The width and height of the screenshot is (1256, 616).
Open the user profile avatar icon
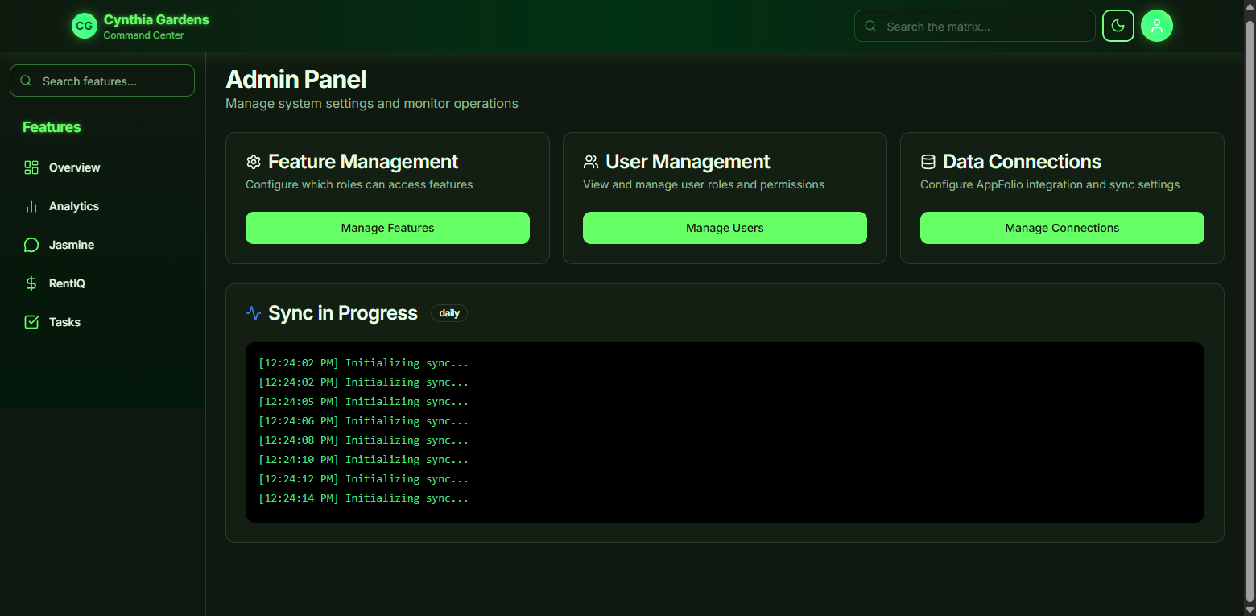[x=1156, y=26]
